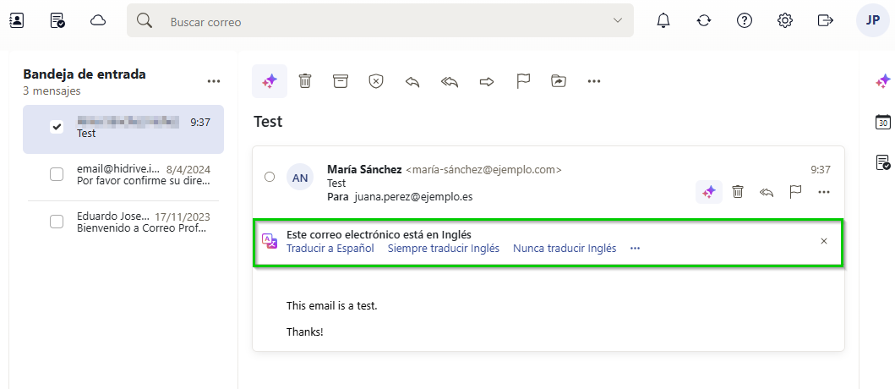
Task: Open inbox folder more options ellipsis
Action: 214,81
